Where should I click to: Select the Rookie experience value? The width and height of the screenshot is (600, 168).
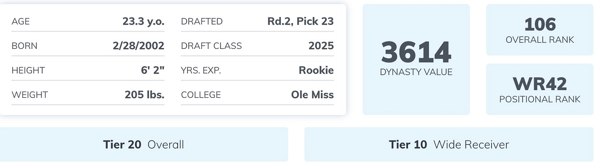pos(316,70)
